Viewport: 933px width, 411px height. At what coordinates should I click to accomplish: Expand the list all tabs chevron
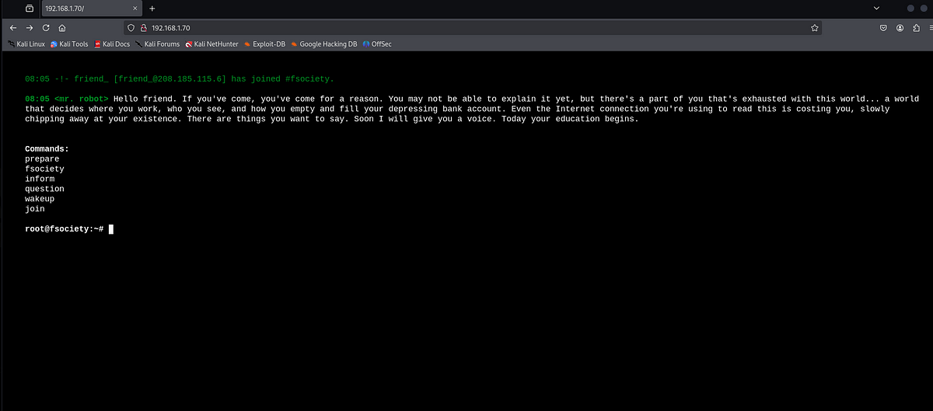coord(876,8)
